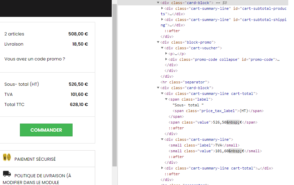Click the page's vertical scrollbar thumb
Screen dimensions: 294x185
click(114, 85)
